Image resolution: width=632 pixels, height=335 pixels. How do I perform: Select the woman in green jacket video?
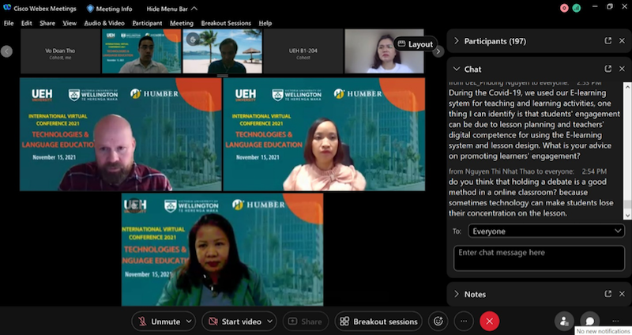[x=223, y=250]
